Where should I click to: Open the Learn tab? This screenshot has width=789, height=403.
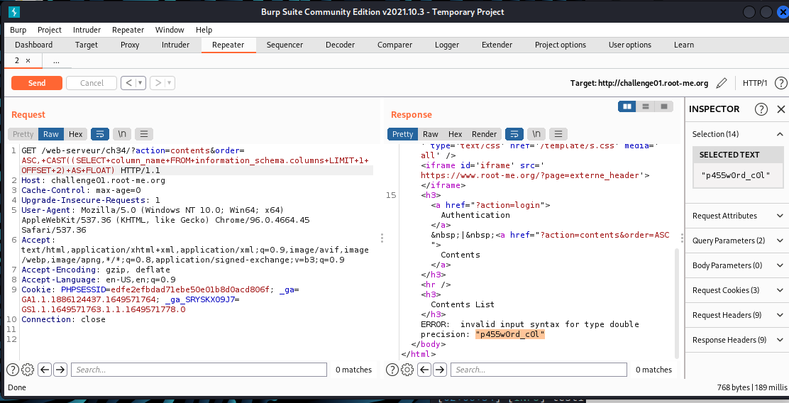coord(684,45)
